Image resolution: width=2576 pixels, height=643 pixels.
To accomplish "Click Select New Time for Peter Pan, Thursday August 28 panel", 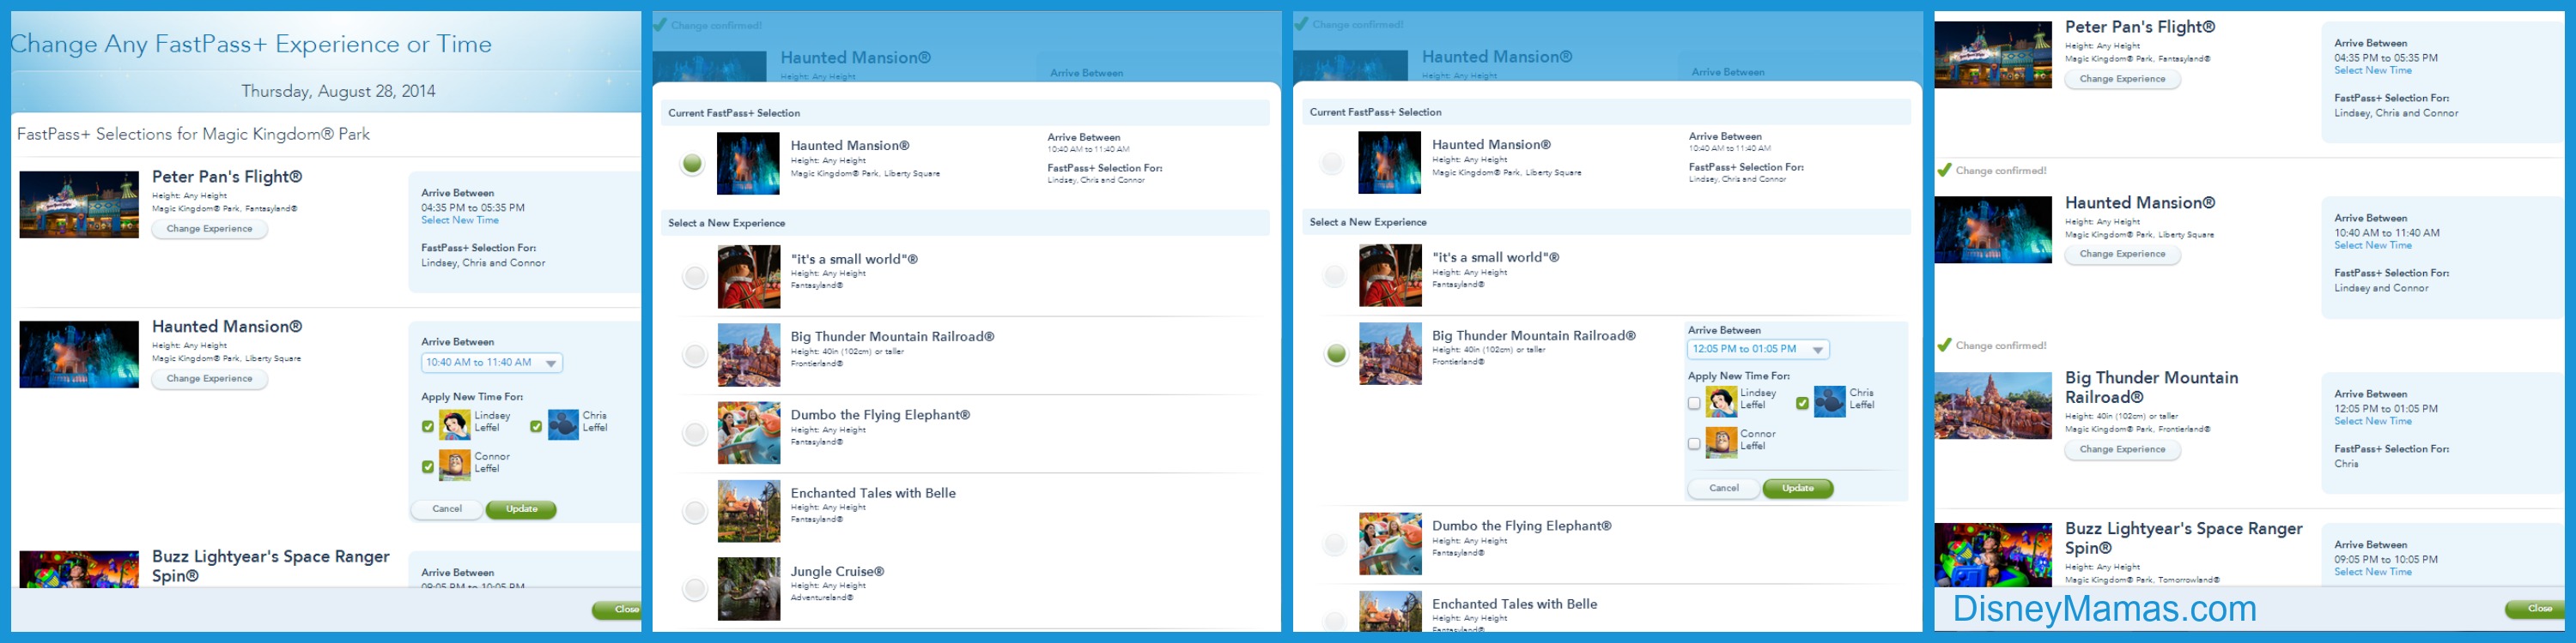I will [460, 220].
